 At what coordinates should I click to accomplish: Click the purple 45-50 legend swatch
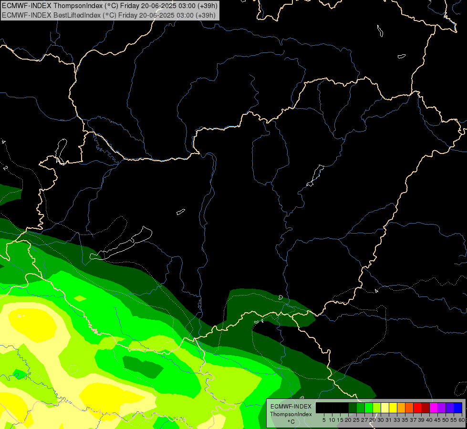(x=442, y=408)
